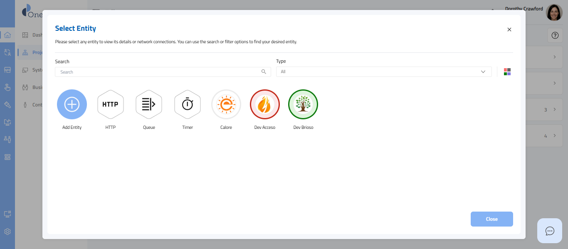Open settings gear in left sidebar

click(x=7, y=232)
